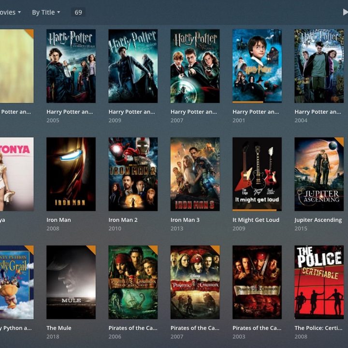
Task: Open the Monty Python Holy Grail poster
Action: 17,282
